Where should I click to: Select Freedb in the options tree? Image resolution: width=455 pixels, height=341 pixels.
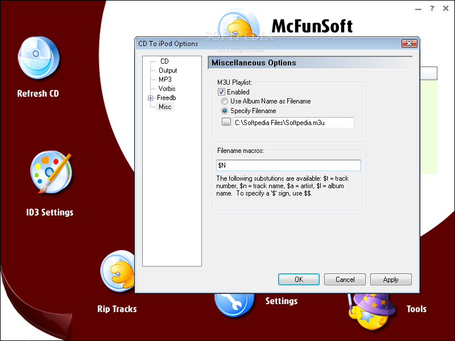click(x=167, y=98)
